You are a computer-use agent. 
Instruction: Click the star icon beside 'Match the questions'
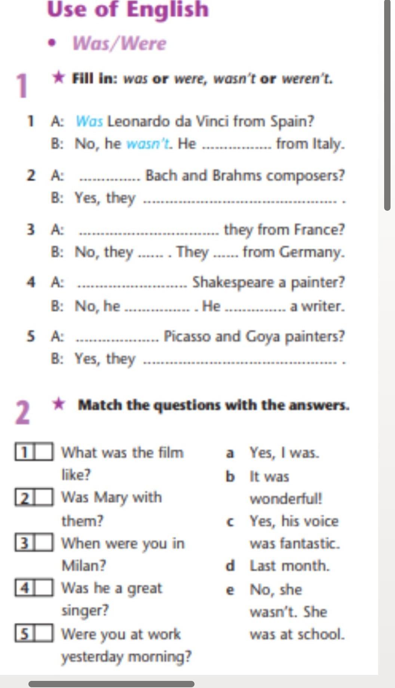59,404
